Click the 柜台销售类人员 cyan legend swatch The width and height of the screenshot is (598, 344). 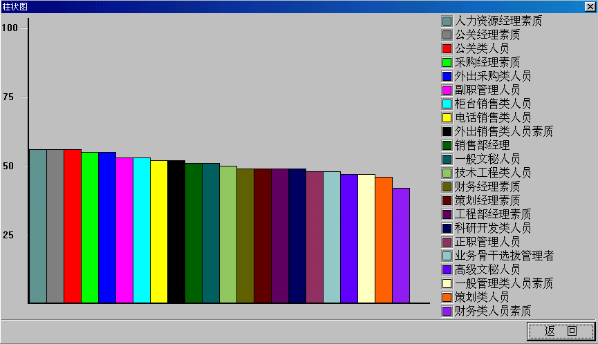click(x=447, y=104)
